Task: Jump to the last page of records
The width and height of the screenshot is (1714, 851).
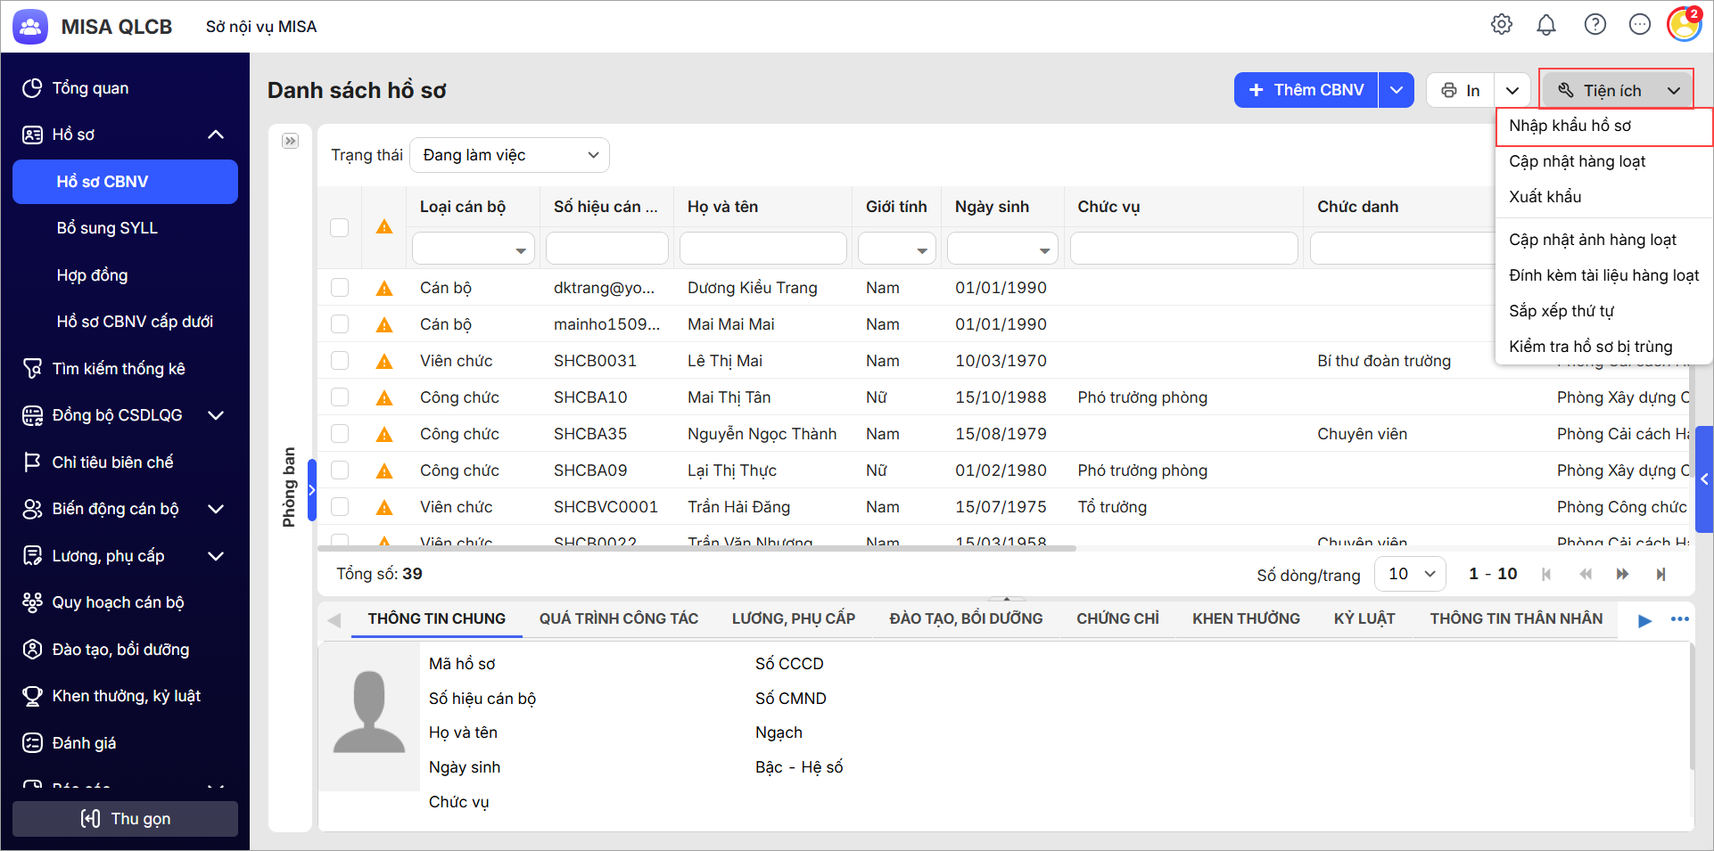Action: point(1660,574)
